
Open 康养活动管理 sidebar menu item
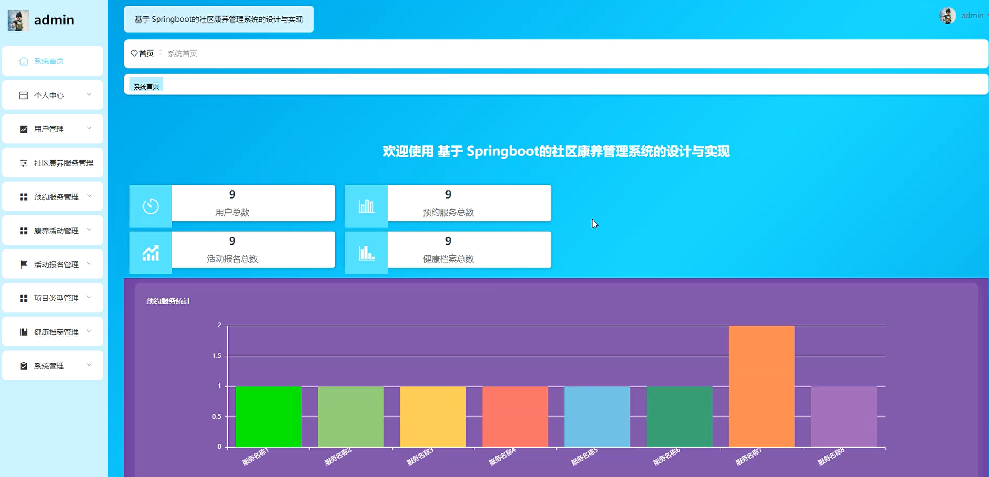click(52, 230)
